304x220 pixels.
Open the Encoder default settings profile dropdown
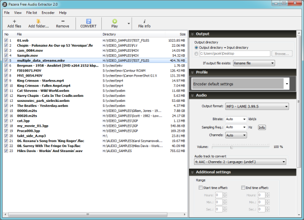240,84
